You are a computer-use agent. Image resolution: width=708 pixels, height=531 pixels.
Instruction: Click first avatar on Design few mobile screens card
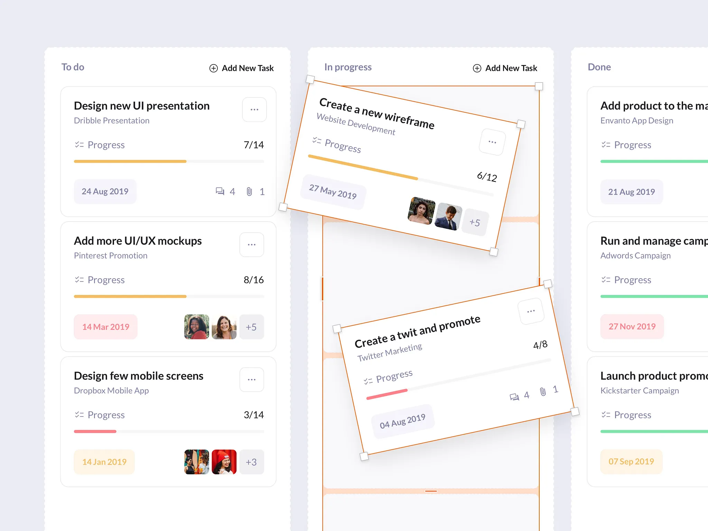[197, 462]
